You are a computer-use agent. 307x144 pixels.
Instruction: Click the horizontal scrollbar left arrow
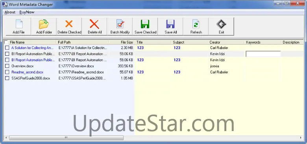pos(6,138)
